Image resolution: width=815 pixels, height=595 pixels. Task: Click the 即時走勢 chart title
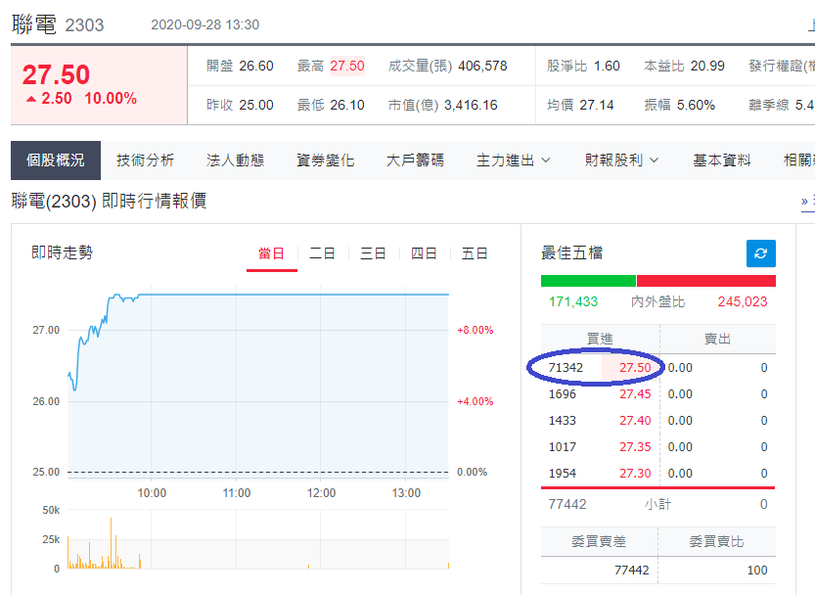click(63, 252)
